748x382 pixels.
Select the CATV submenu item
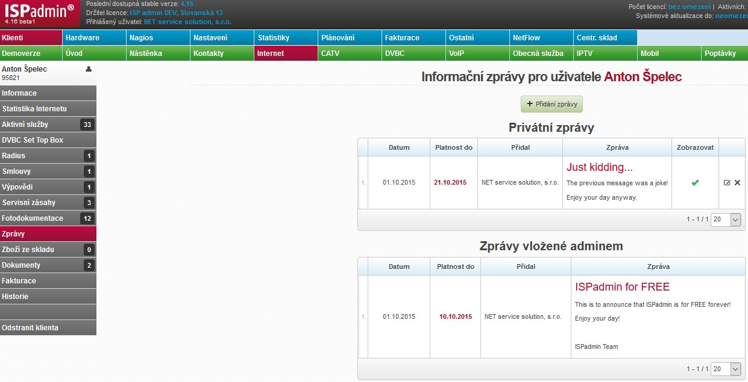350,53
